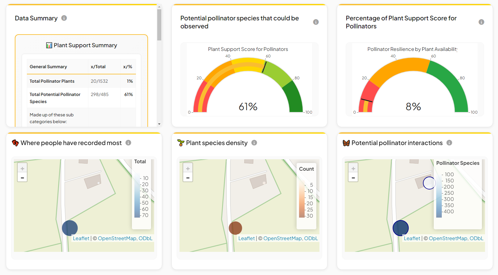This screenshot has width=498, height=275.
Task: Zoom in on Plant species density map
Action: 188,168
